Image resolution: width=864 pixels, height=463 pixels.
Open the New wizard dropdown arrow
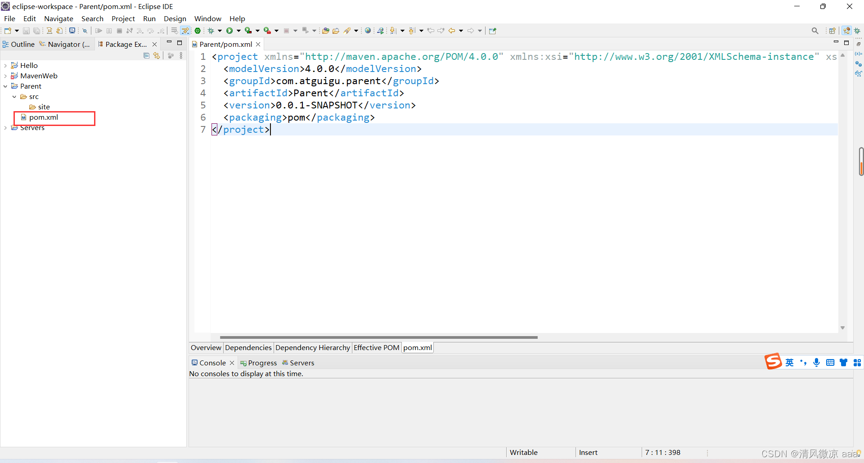(x=17, y=31)
